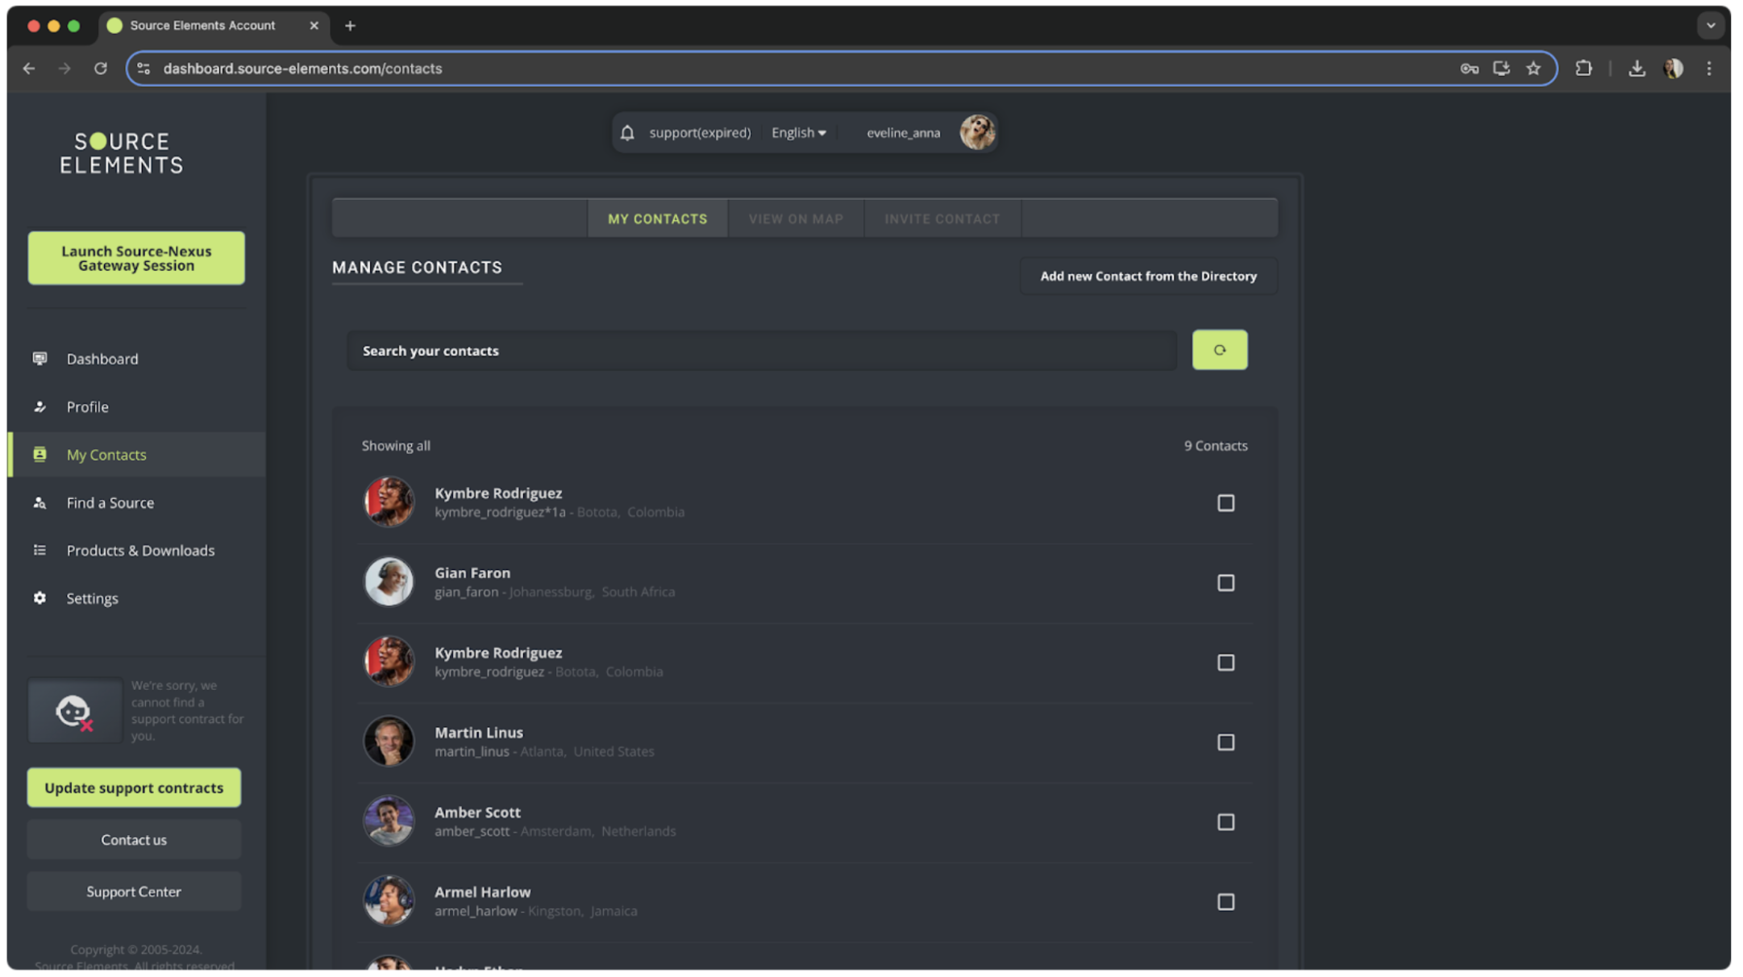Viewport: 1743px width, 977px height.
Task: Bookmark page with star icon
Action: pos(1533,69)
